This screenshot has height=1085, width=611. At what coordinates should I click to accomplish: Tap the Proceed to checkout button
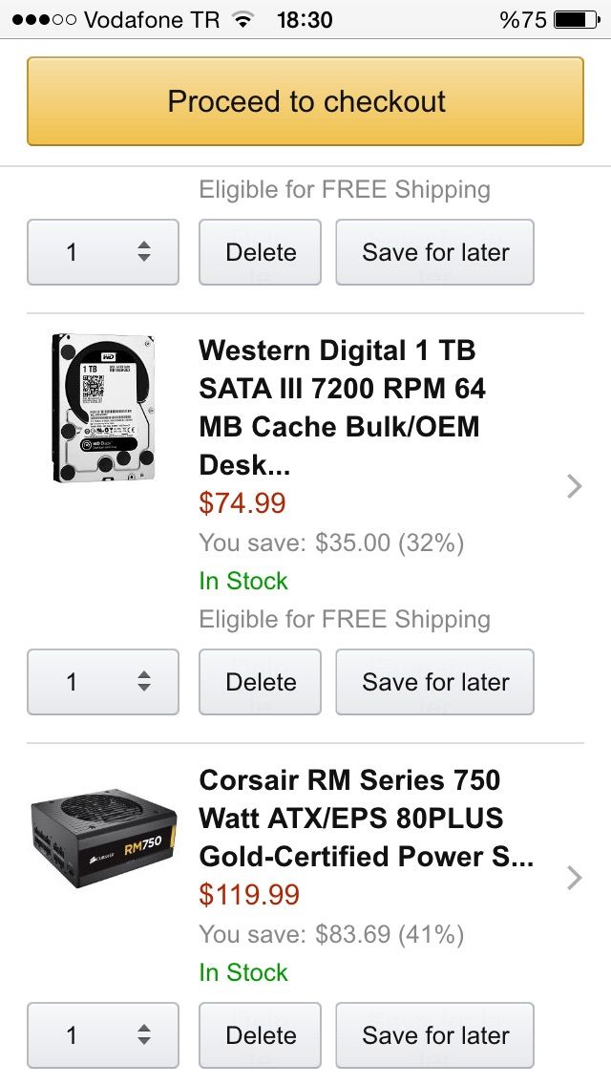point(305,101)
